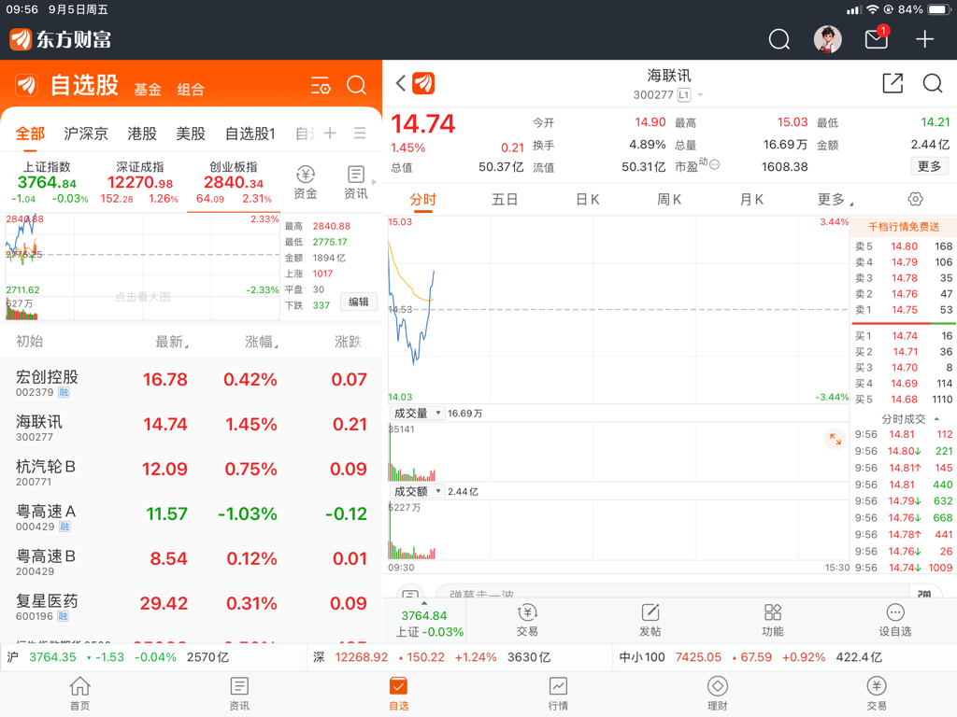Open 发帖 to write a post
Viewport: 957px width, 717px height.
tap(650, 620)
